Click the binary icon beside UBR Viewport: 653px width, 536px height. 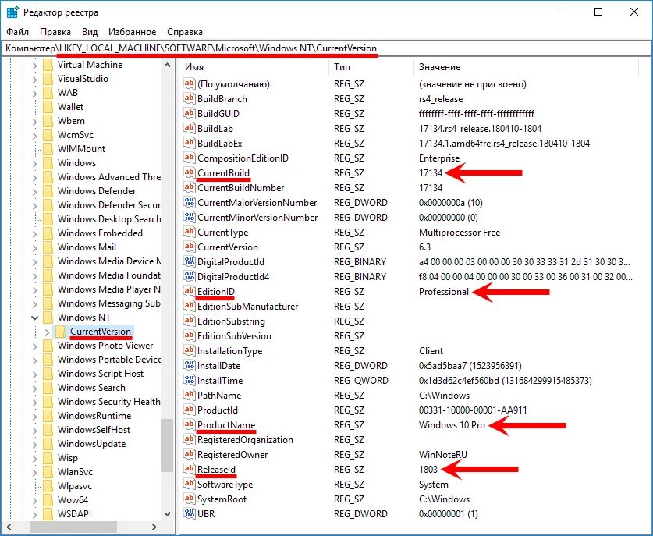pos(190,514)
